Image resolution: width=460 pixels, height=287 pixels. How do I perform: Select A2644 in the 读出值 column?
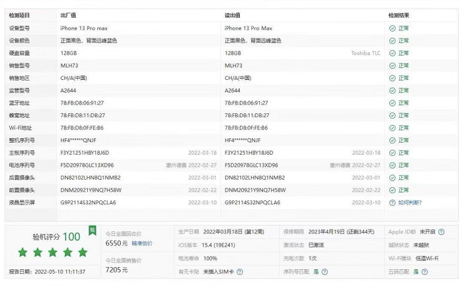[233, 91]
